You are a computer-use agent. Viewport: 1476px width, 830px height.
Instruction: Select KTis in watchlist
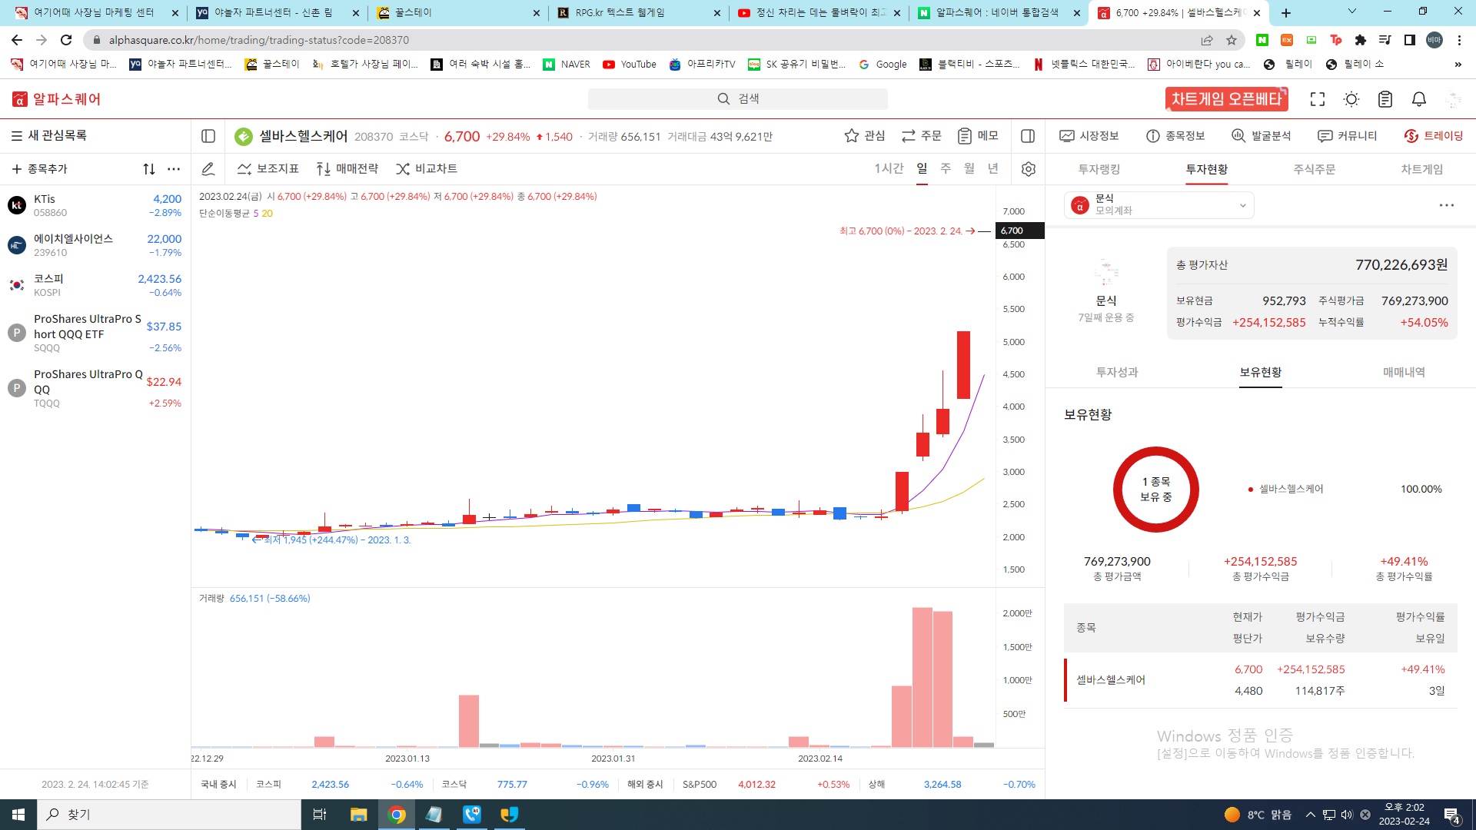coord(95,206)
